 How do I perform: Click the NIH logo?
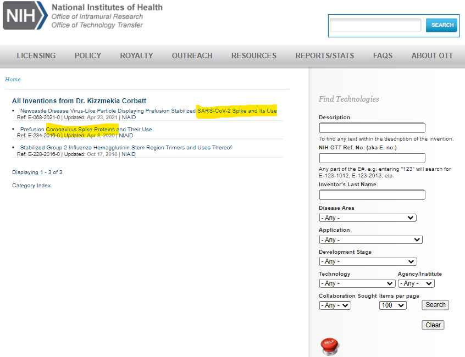(25, 15)
